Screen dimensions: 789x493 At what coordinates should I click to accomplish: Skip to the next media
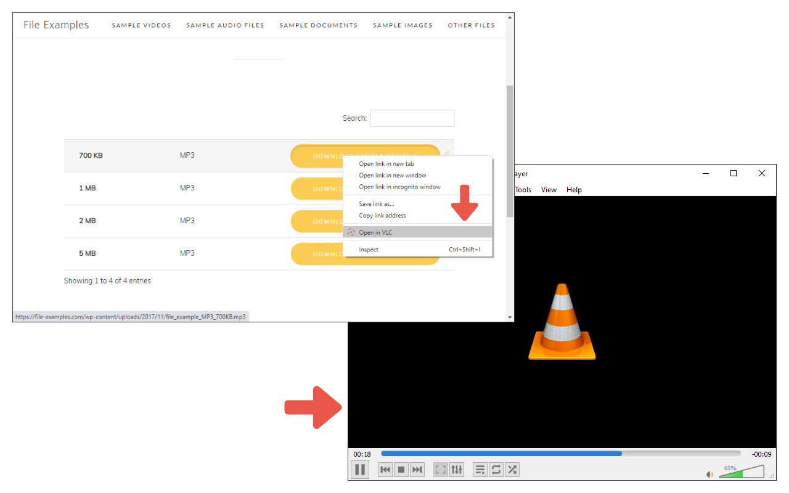[417, 469]
